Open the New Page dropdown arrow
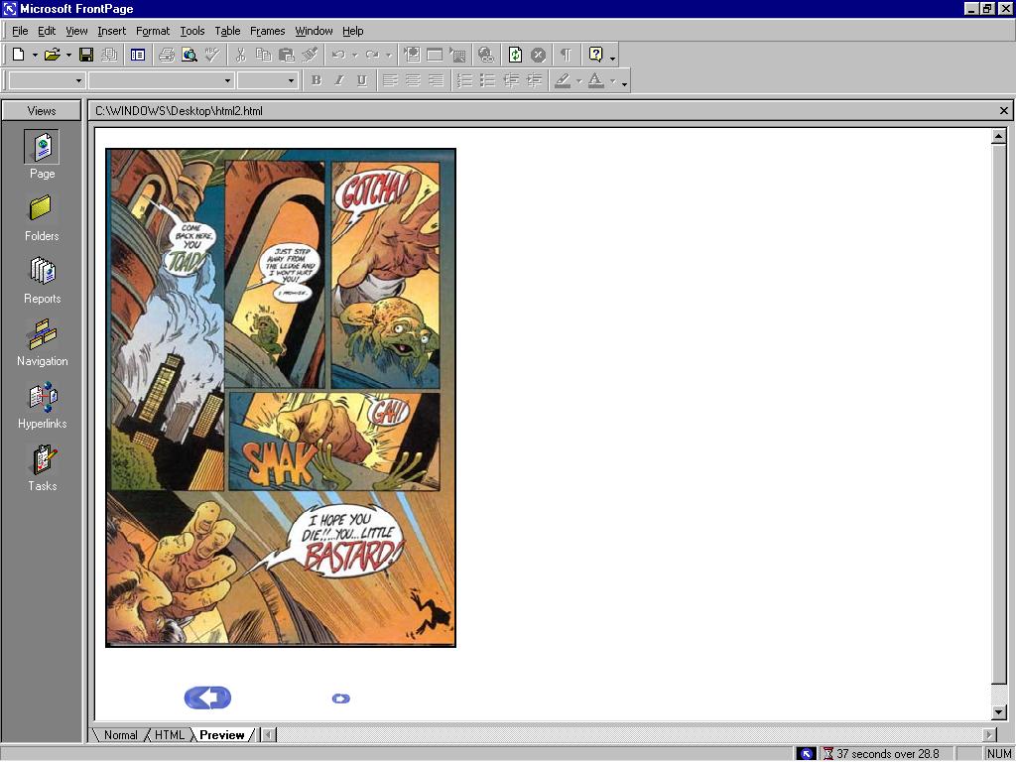Image resolution: width=1016 pixels, height=762 pixels. click(x=35, y=56)
